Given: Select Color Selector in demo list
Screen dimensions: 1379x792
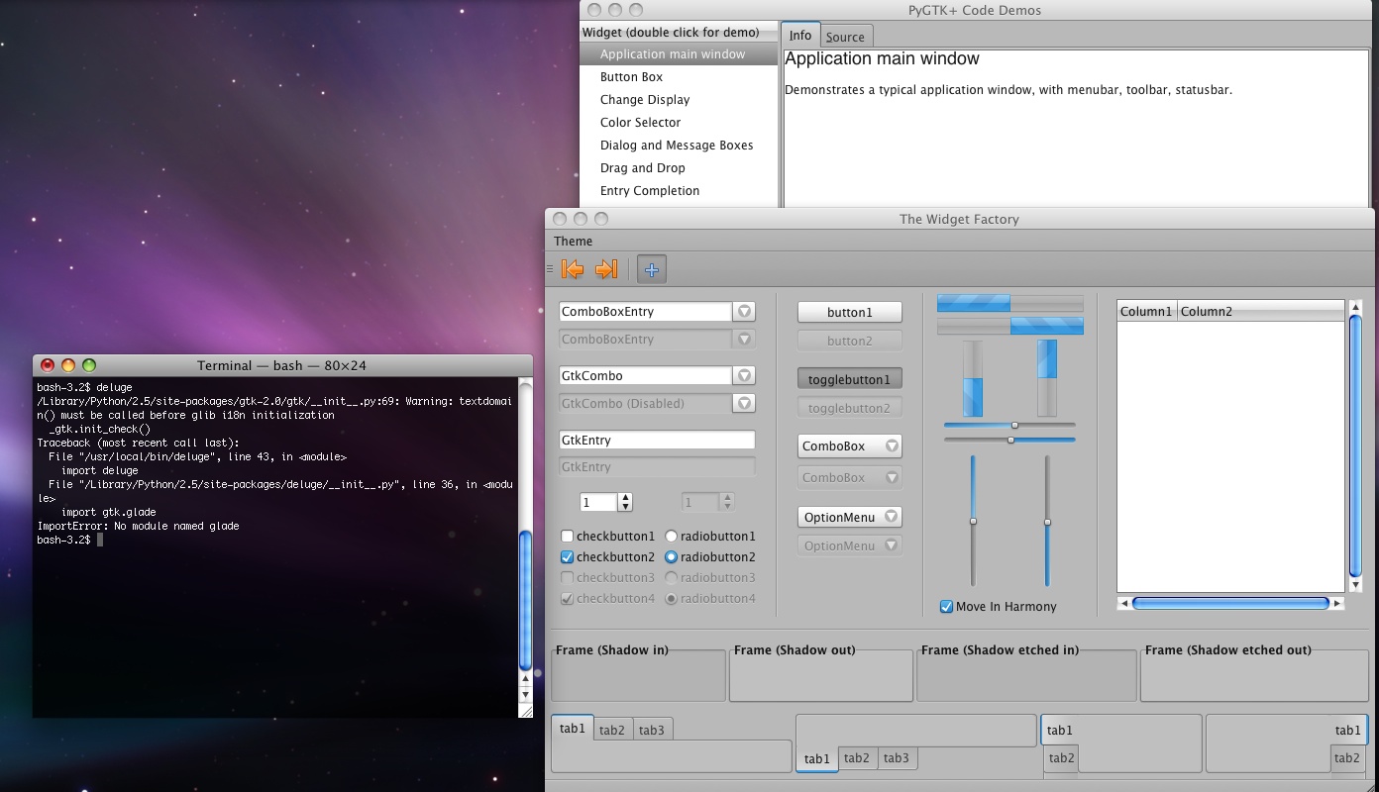Looking at the screenshot, I should 680,123.
